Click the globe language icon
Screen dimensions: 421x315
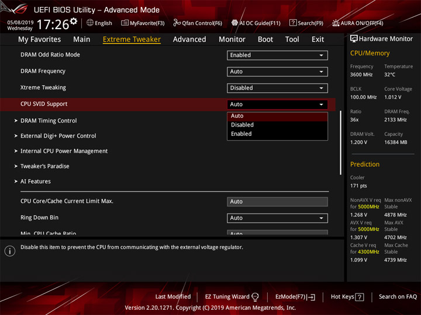pos(90,23)
